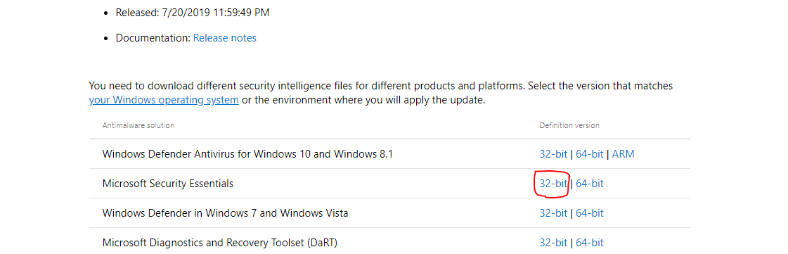Open the Release notes documentation link
788x254 pixels.
click(225, 38)
